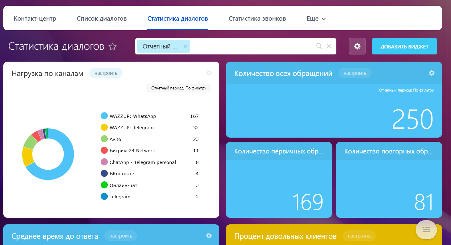Expand the Еще dropdown menu

click(x=316, y=19)
